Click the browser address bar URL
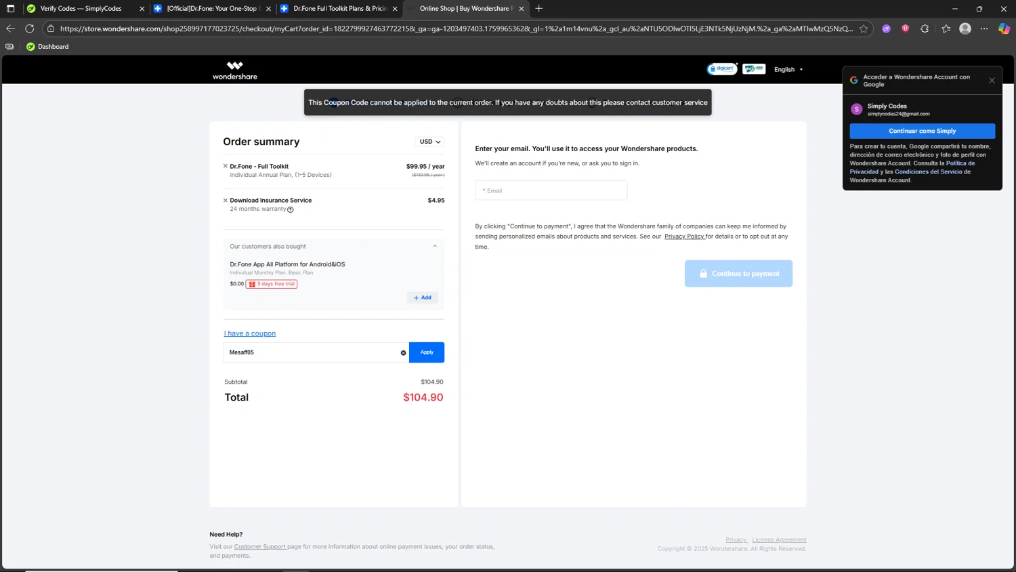This screenshot has width=1016, height=572. click(x=455, y=28)
